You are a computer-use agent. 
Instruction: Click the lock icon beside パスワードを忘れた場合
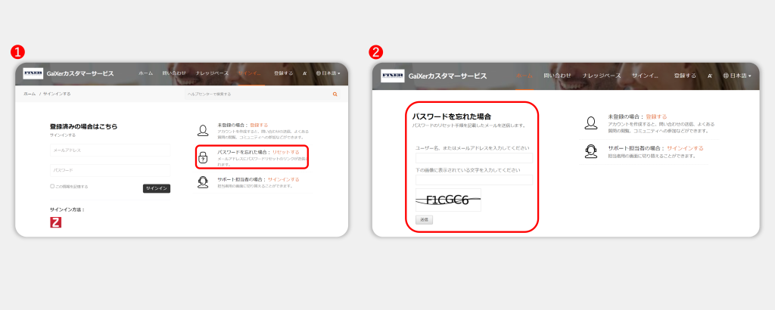click(x=203, y=157)
